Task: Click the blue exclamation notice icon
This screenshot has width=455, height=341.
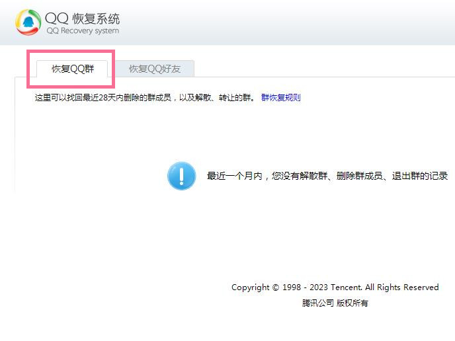Action: click(x=182, y=176)
